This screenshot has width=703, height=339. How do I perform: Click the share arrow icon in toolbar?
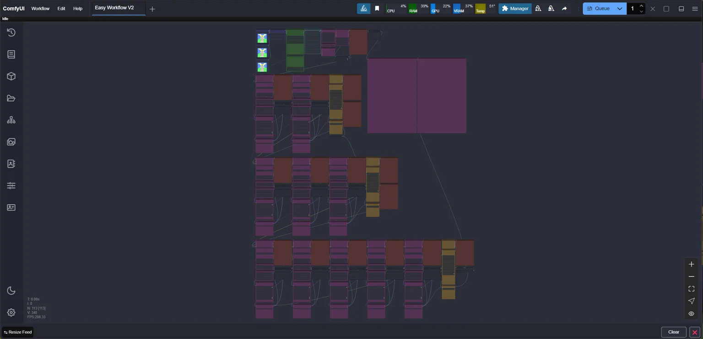point(564,8)
